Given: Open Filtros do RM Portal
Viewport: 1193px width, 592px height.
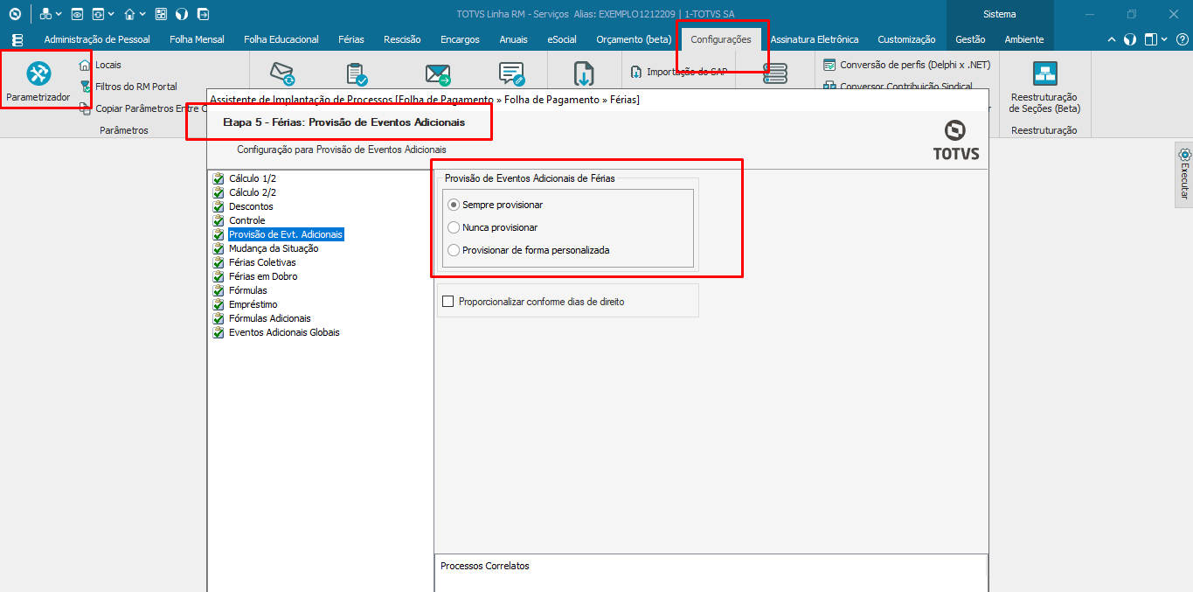Looking at the screenshot, I should (128, 87).
